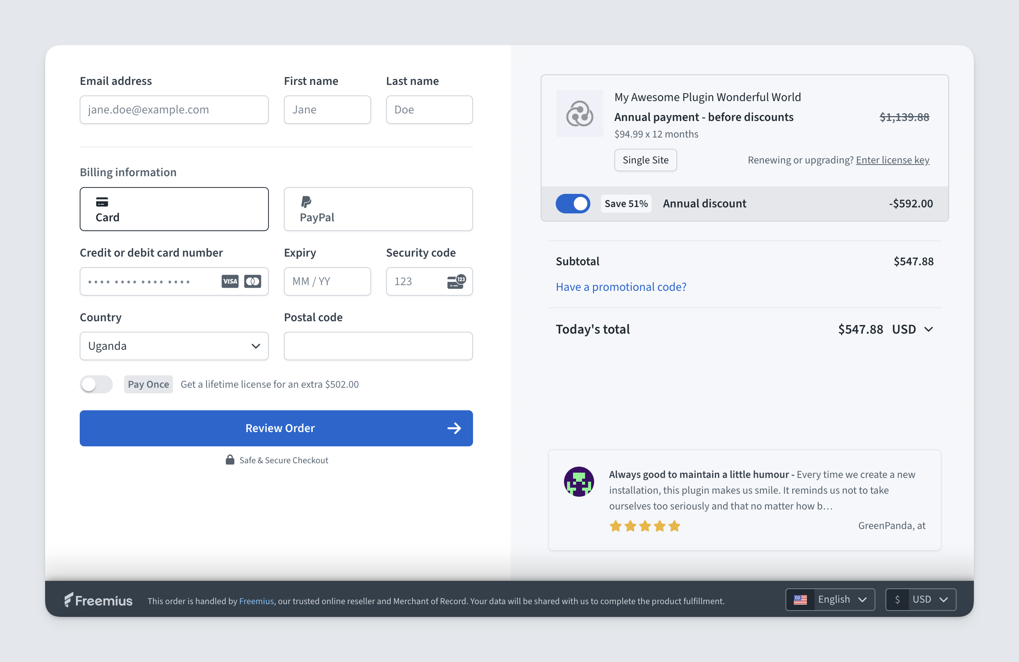The image size is (1019, 662).
Task: Click the $94.99 x 12 months text
Action: click(x=657, y=134)
